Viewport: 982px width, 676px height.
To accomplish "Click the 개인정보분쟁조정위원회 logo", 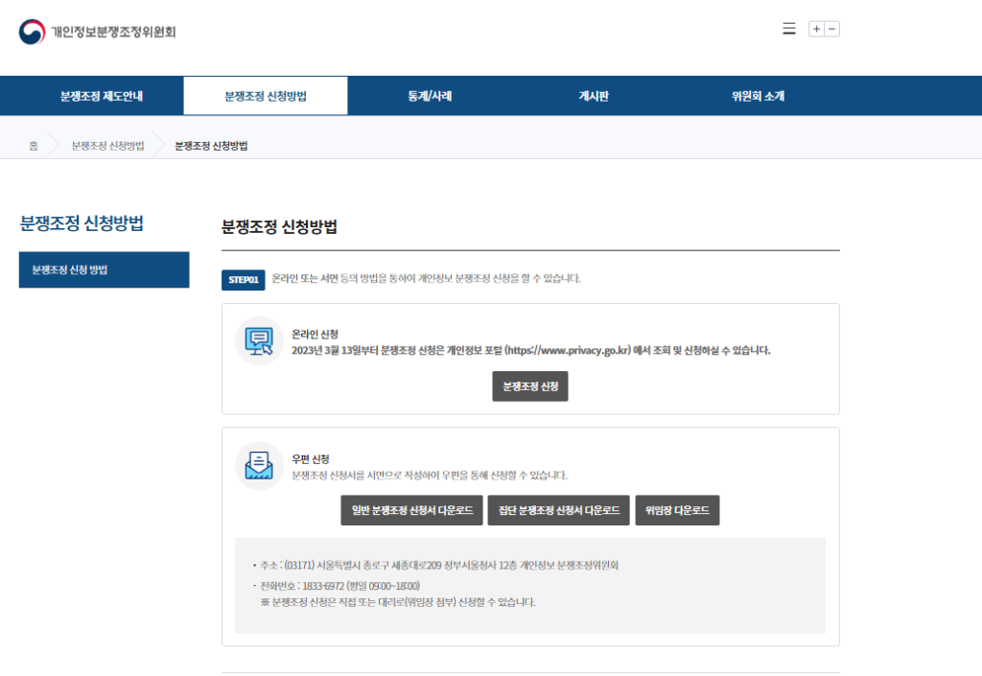I will tap(97, 32).
